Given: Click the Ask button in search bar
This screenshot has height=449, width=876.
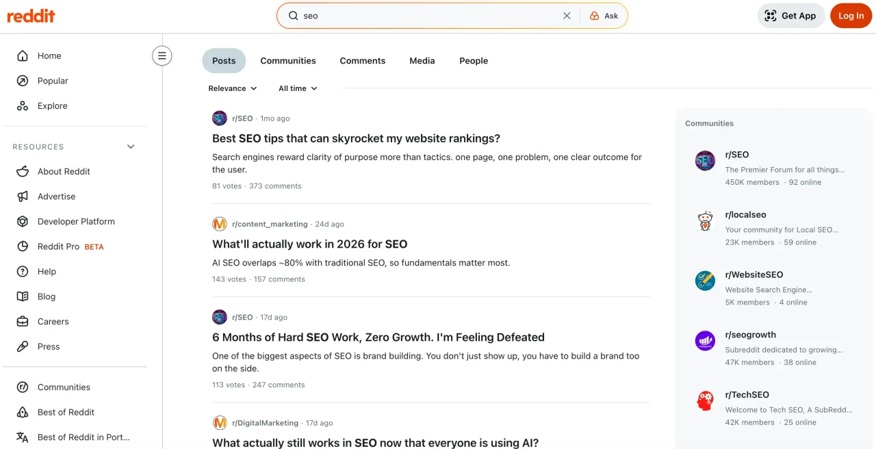Looking at the screenshot, I should tap(604, 16).
